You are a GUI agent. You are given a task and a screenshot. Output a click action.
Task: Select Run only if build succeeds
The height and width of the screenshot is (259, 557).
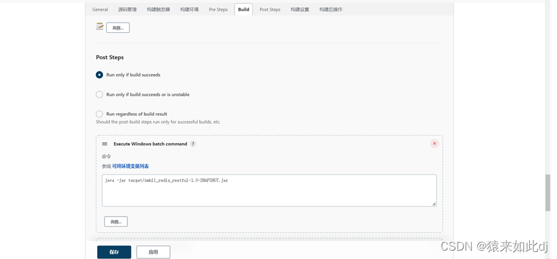99,75
